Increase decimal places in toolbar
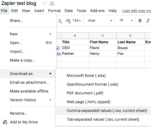The image size is (151, 127). pyautogui.click(x=68, y=21)
